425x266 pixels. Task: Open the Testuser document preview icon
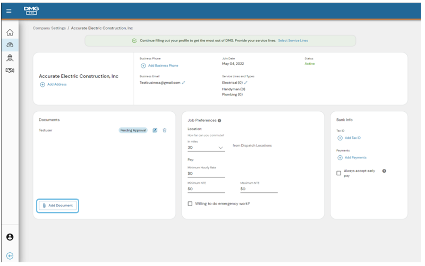pos(155,130)
